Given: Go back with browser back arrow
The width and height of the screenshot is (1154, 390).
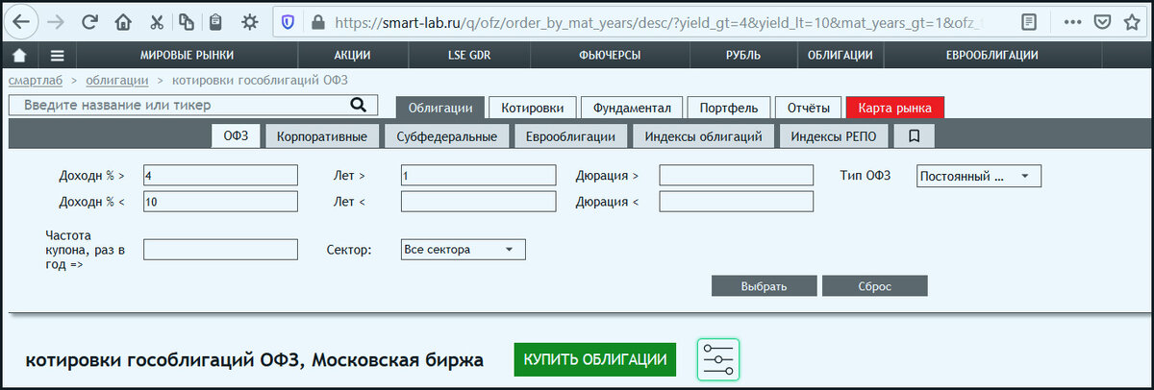Looking at the screenshot, I should point(21,21).
